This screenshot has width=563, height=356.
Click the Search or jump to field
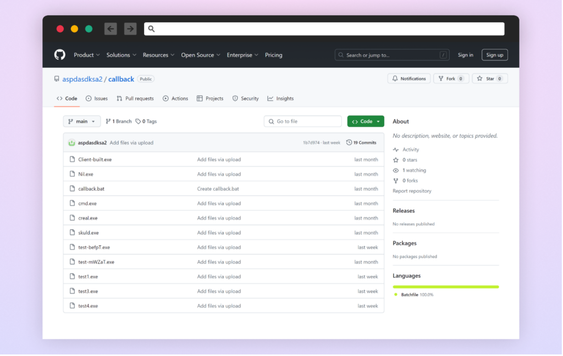(392, 55)
